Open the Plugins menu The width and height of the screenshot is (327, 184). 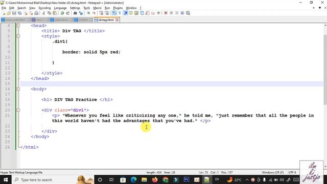tap(118, 8)
